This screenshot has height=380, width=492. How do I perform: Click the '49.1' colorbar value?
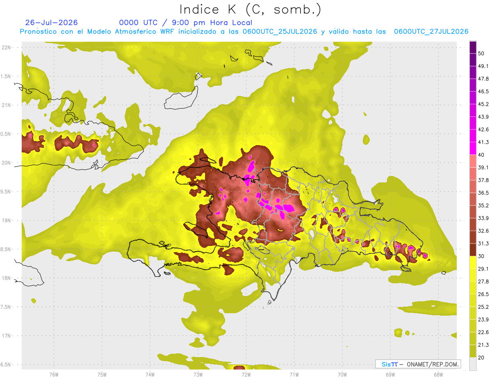click(483, 66)
